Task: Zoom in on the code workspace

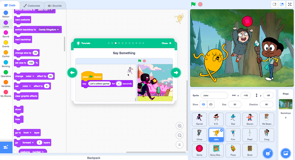Action: [x=179, y=125]
